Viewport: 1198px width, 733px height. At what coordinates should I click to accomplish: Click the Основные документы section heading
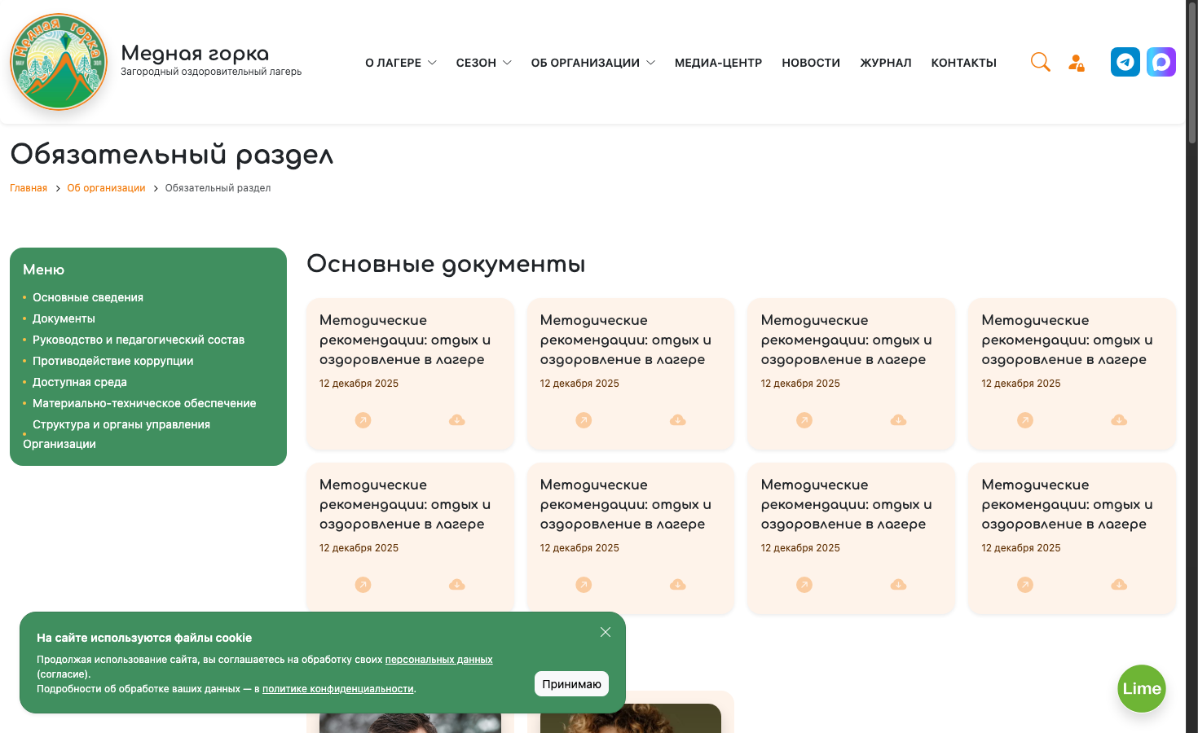(446, 264)
